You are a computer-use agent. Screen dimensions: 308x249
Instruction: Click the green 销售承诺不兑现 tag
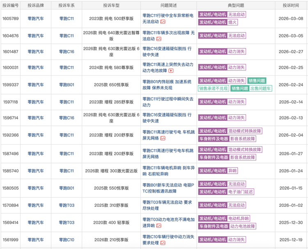tap(213, 88)
